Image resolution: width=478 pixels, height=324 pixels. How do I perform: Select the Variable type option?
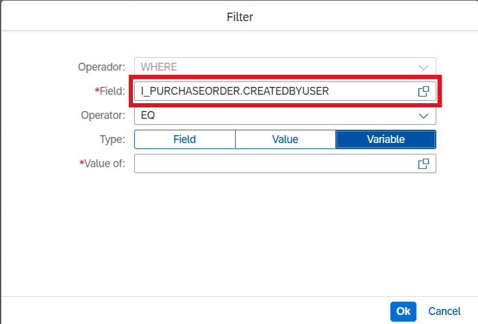coord(386,139)
